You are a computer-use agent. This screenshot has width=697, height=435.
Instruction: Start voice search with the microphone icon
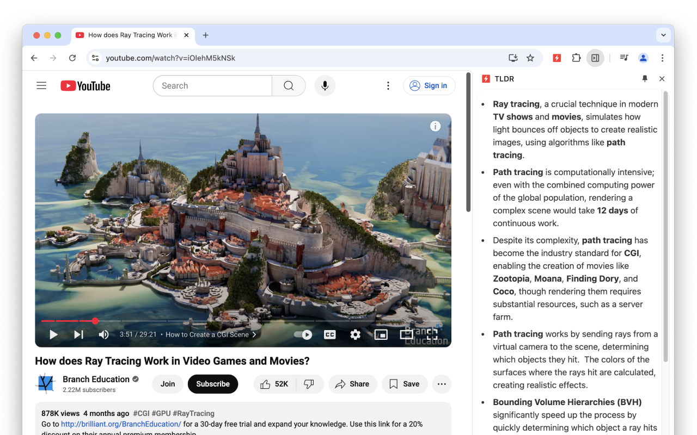325,85
